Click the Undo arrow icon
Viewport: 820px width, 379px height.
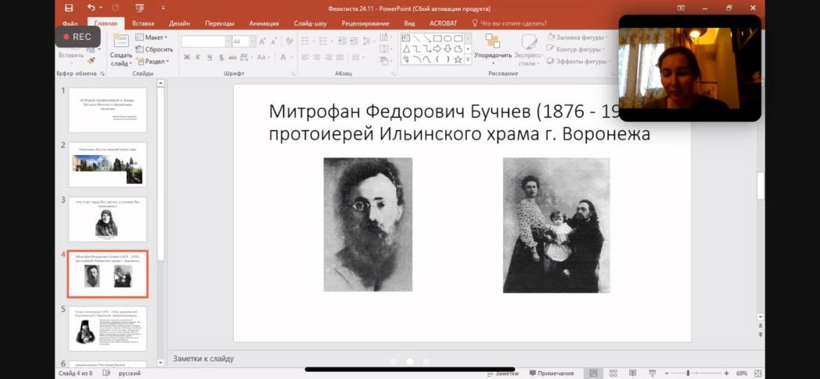click(91, 8)
